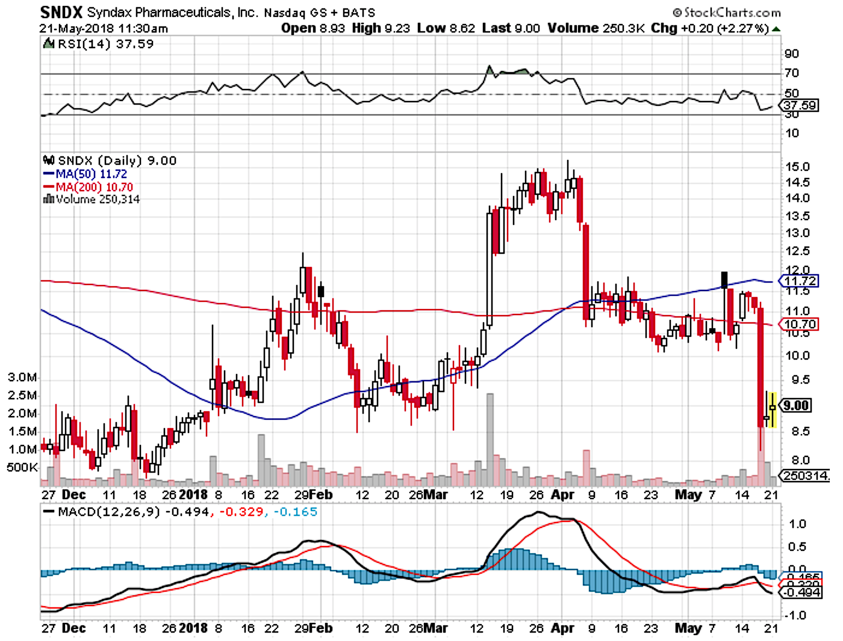
Task: Click the Apr label on price chart date axis
Action: pyautogui.click(x=562, y=494)
